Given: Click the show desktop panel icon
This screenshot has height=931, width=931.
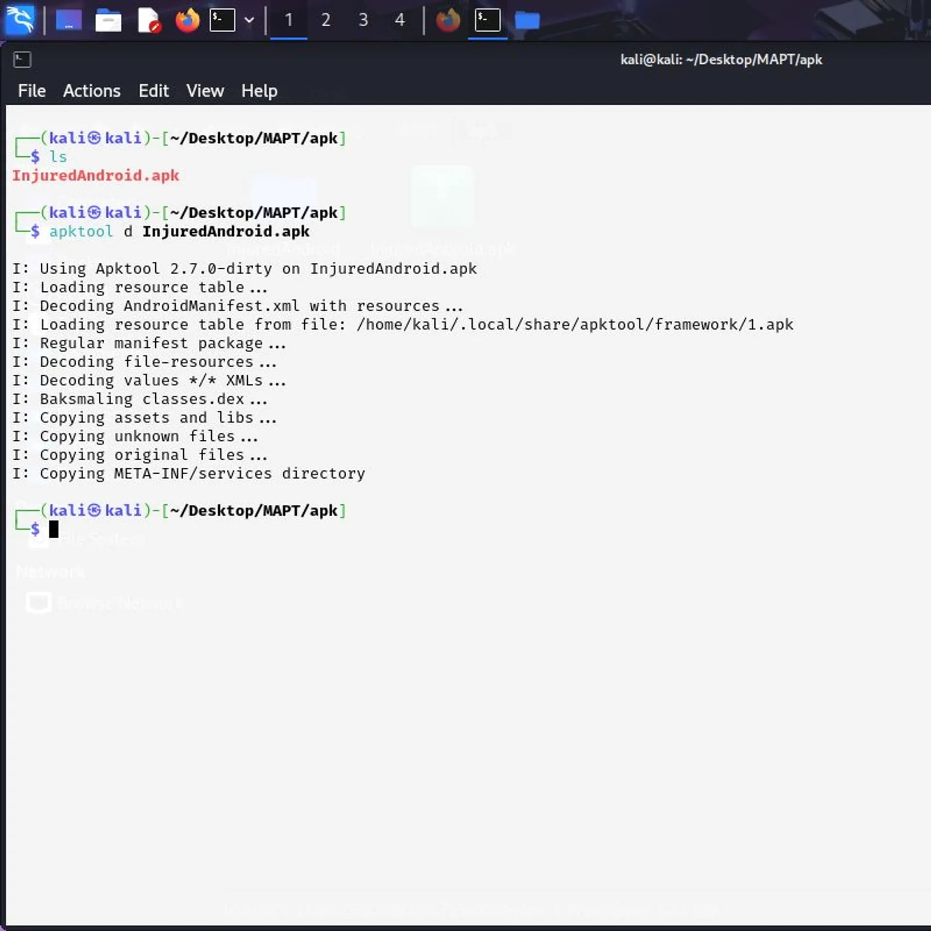Looking at the screenshot, I should click(69, 20).
